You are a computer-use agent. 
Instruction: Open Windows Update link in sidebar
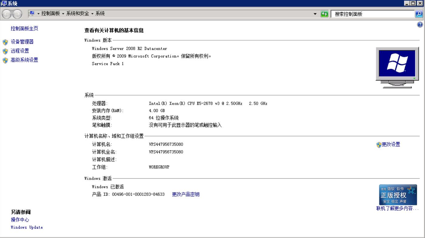coord(27,227)
